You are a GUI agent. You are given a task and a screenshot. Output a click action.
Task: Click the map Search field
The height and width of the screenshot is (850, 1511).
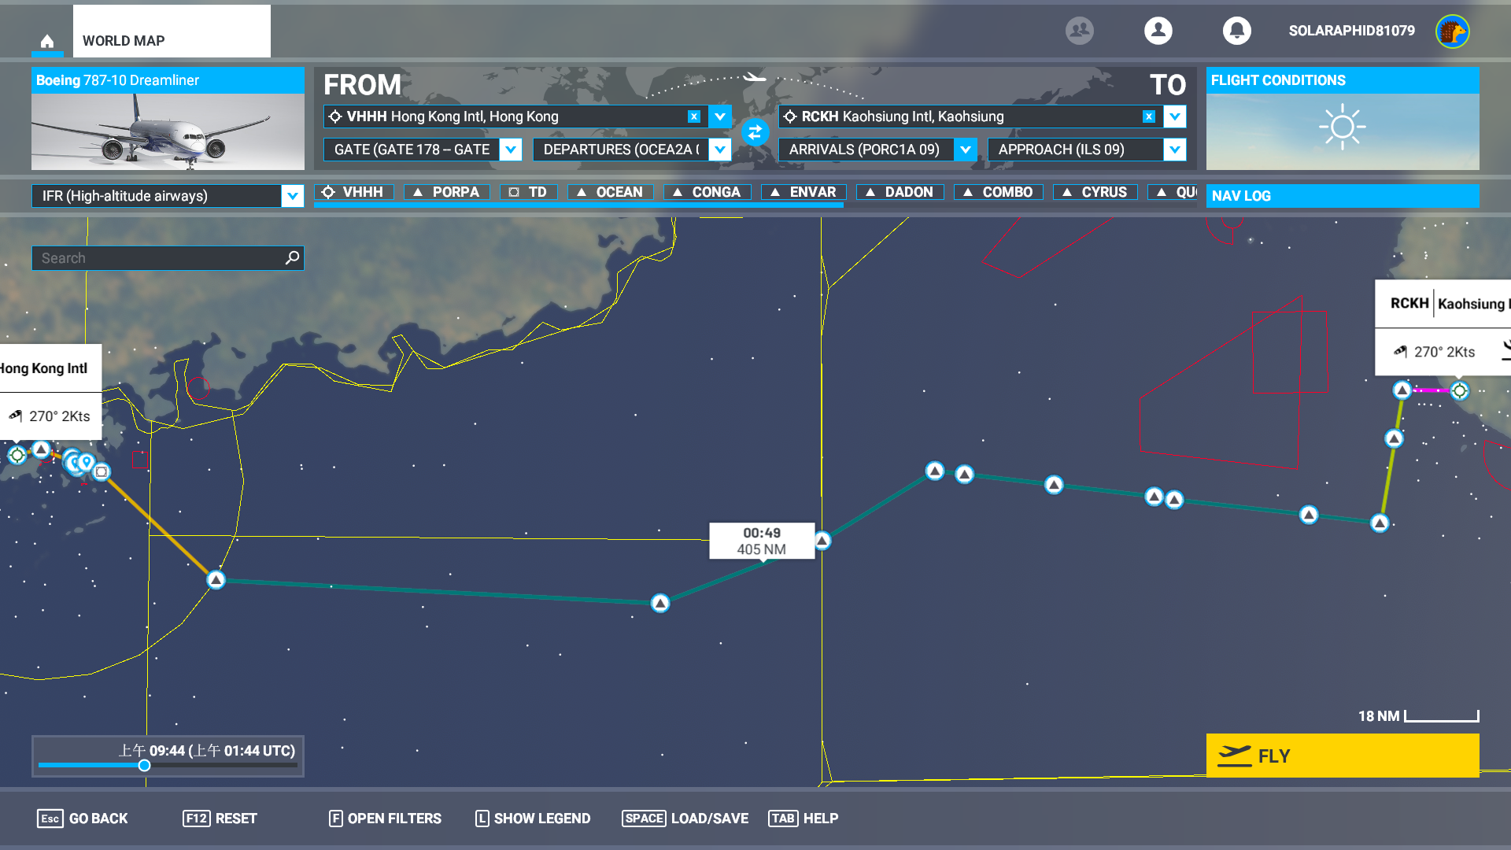(168, 257)
